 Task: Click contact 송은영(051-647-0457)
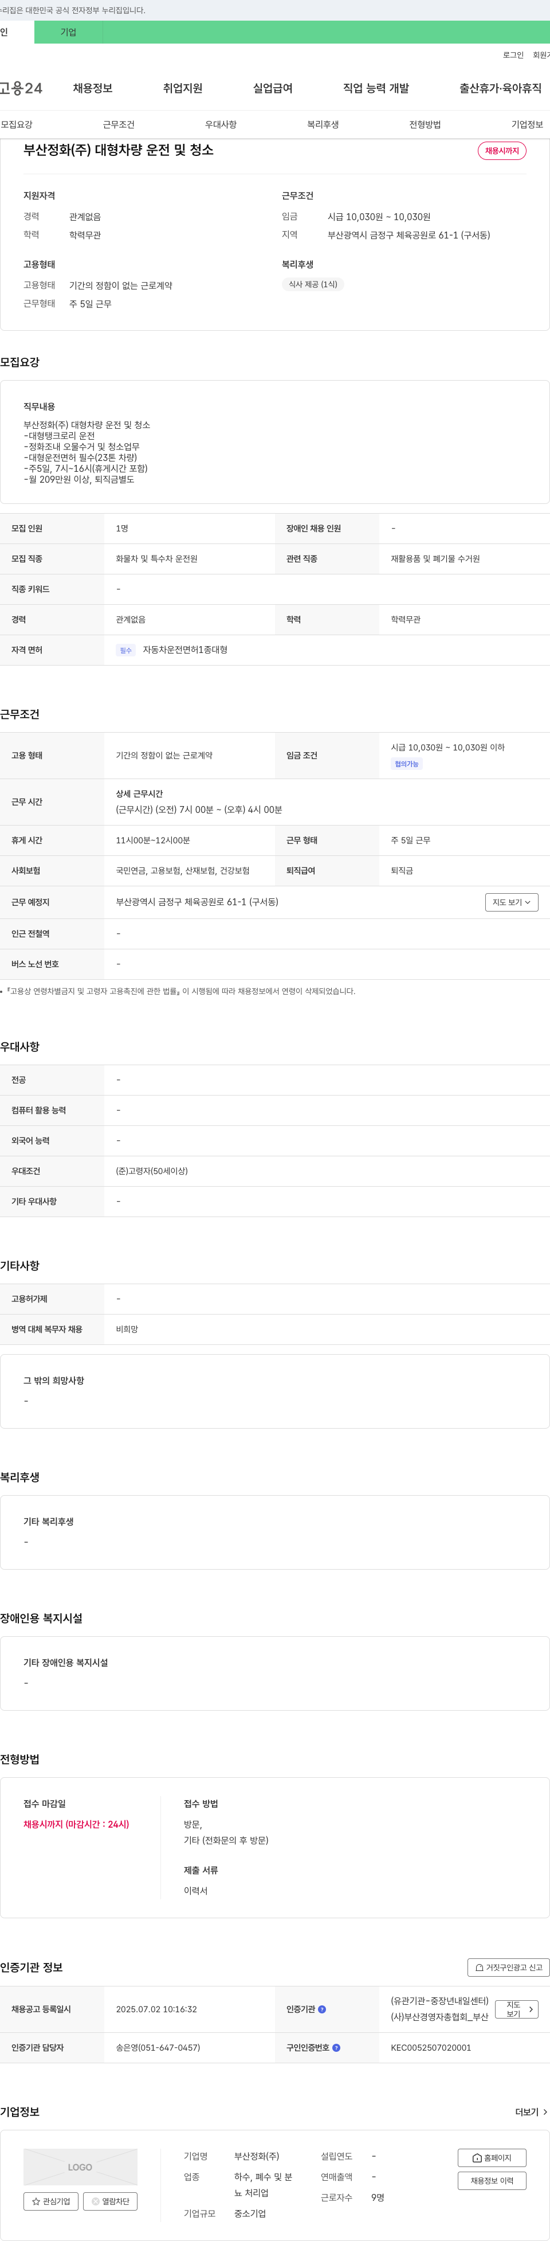[158, 2047]
